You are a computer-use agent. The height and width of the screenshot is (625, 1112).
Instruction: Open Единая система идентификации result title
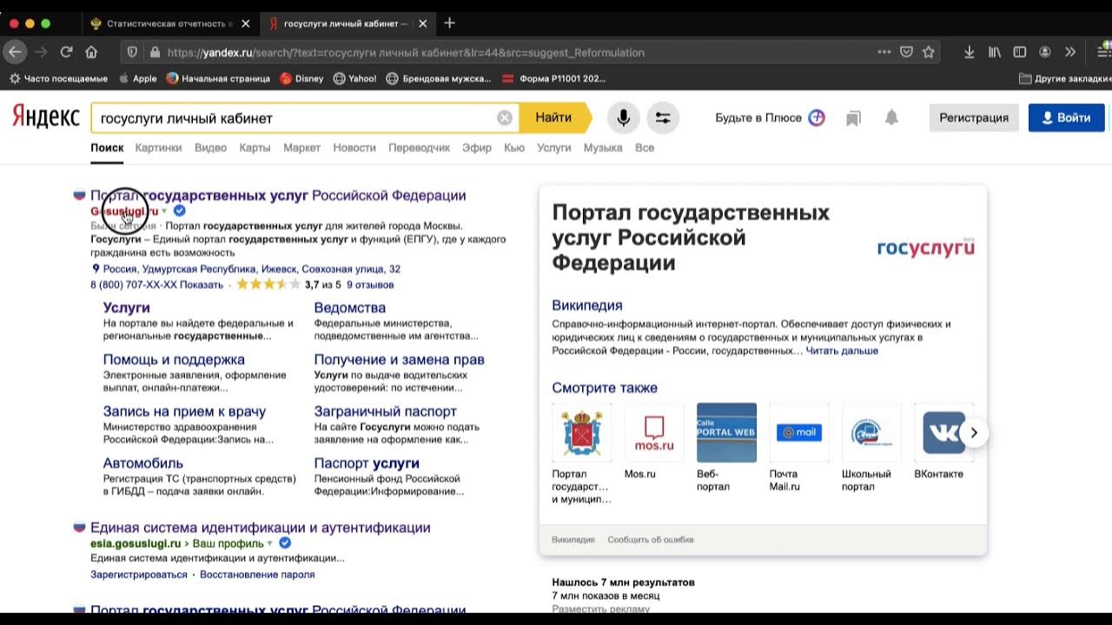tap(261, 528)
